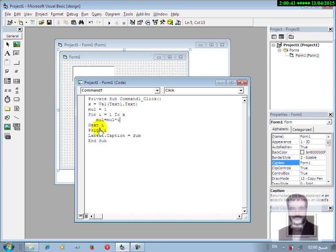Start the program with Run button
Image resolution: width=336 pixels, height=252 pixels.
click(109, 23)
